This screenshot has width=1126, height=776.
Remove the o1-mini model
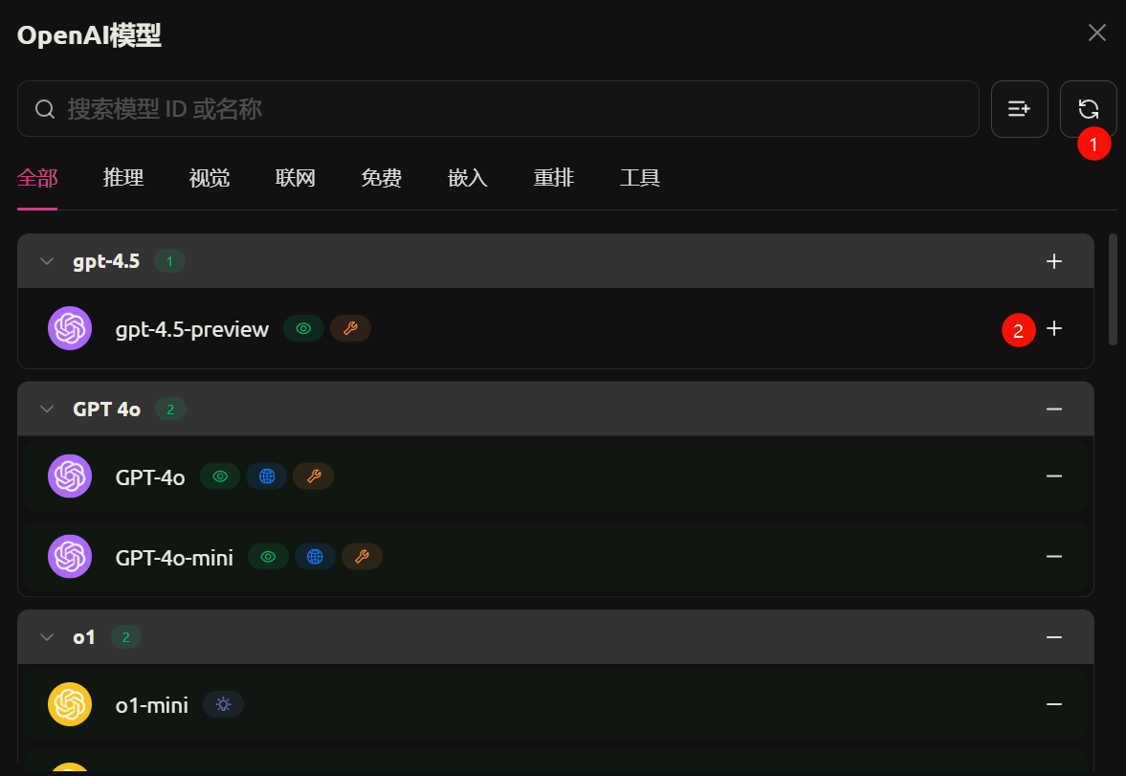coord(1053,704)
